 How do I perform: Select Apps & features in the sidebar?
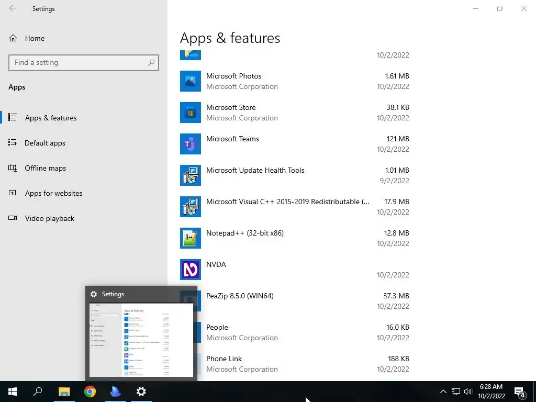(x=84, y=118)
